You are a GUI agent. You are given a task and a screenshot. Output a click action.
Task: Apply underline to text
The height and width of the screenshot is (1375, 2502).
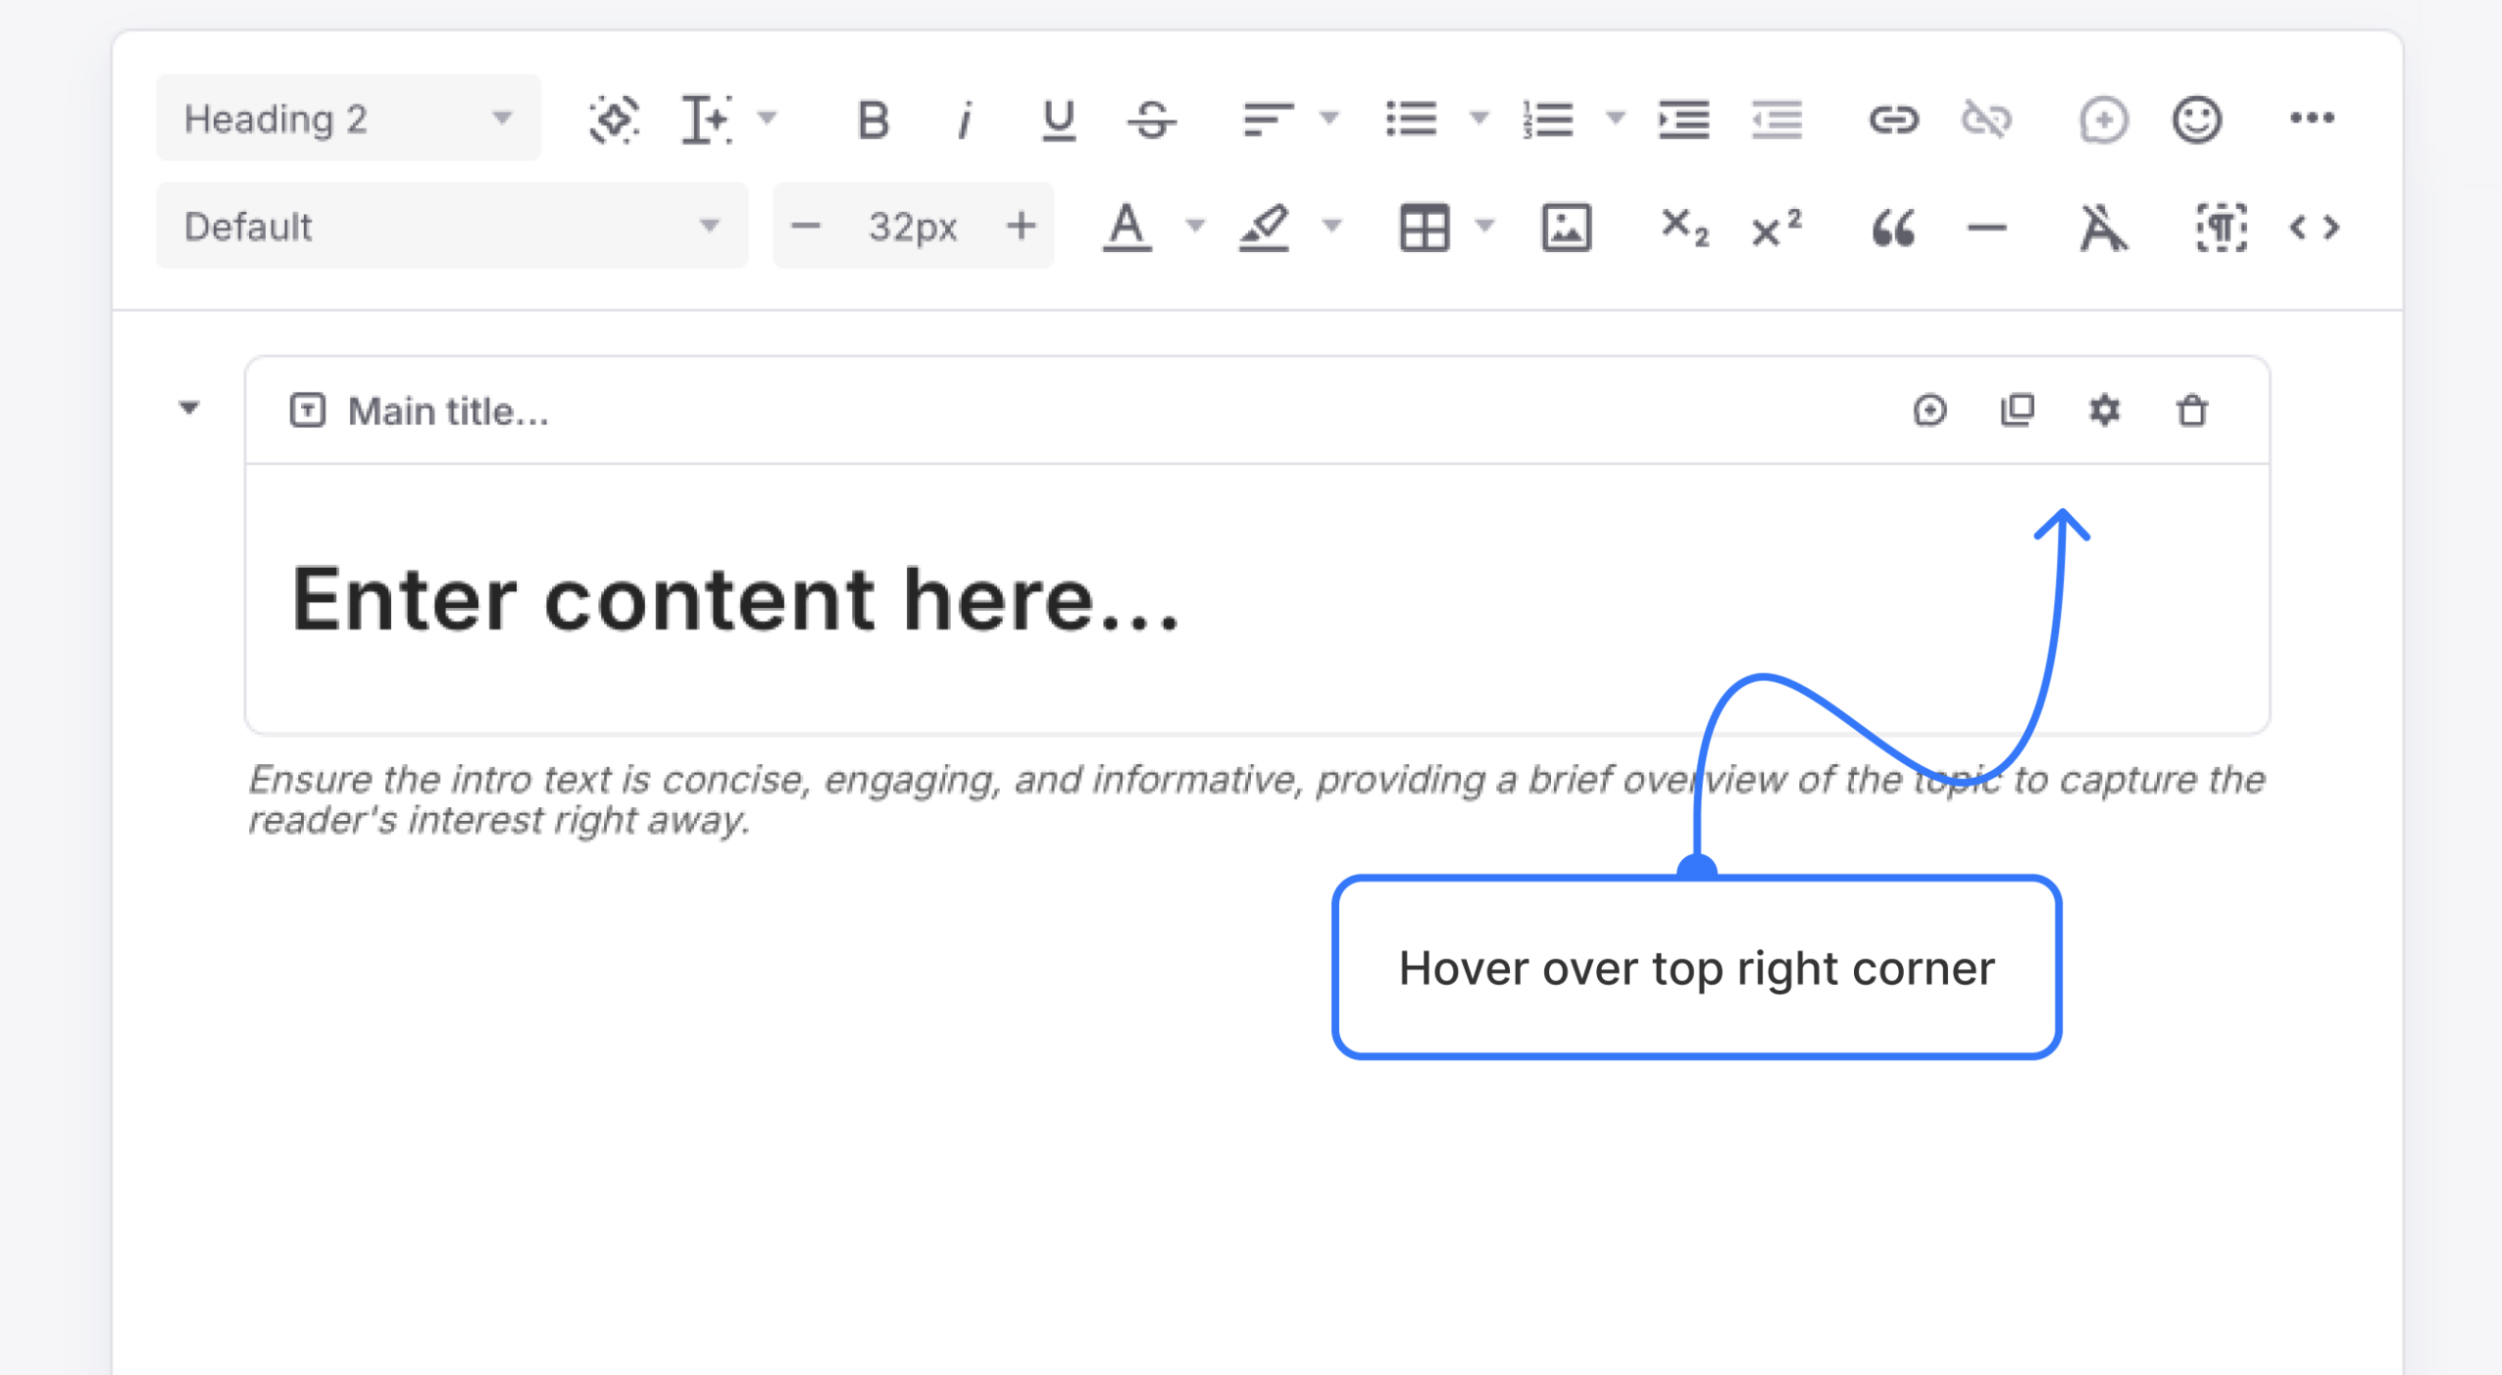tap(1057, 119)
